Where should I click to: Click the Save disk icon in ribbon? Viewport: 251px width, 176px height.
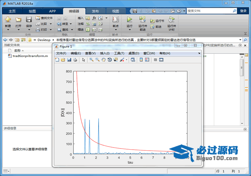coord(29,19)
